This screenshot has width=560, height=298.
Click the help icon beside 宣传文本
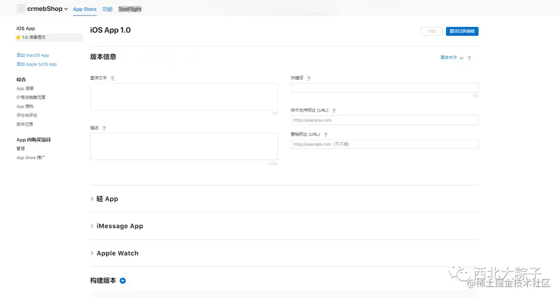[x=112, y=78]
